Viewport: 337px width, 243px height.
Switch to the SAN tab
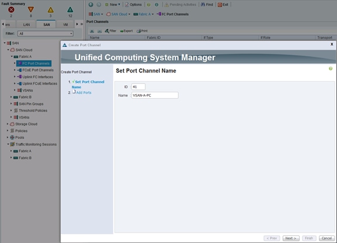46,25
